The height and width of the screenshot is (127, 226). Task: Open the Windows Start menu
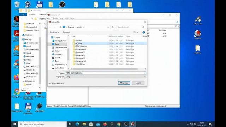14,124
